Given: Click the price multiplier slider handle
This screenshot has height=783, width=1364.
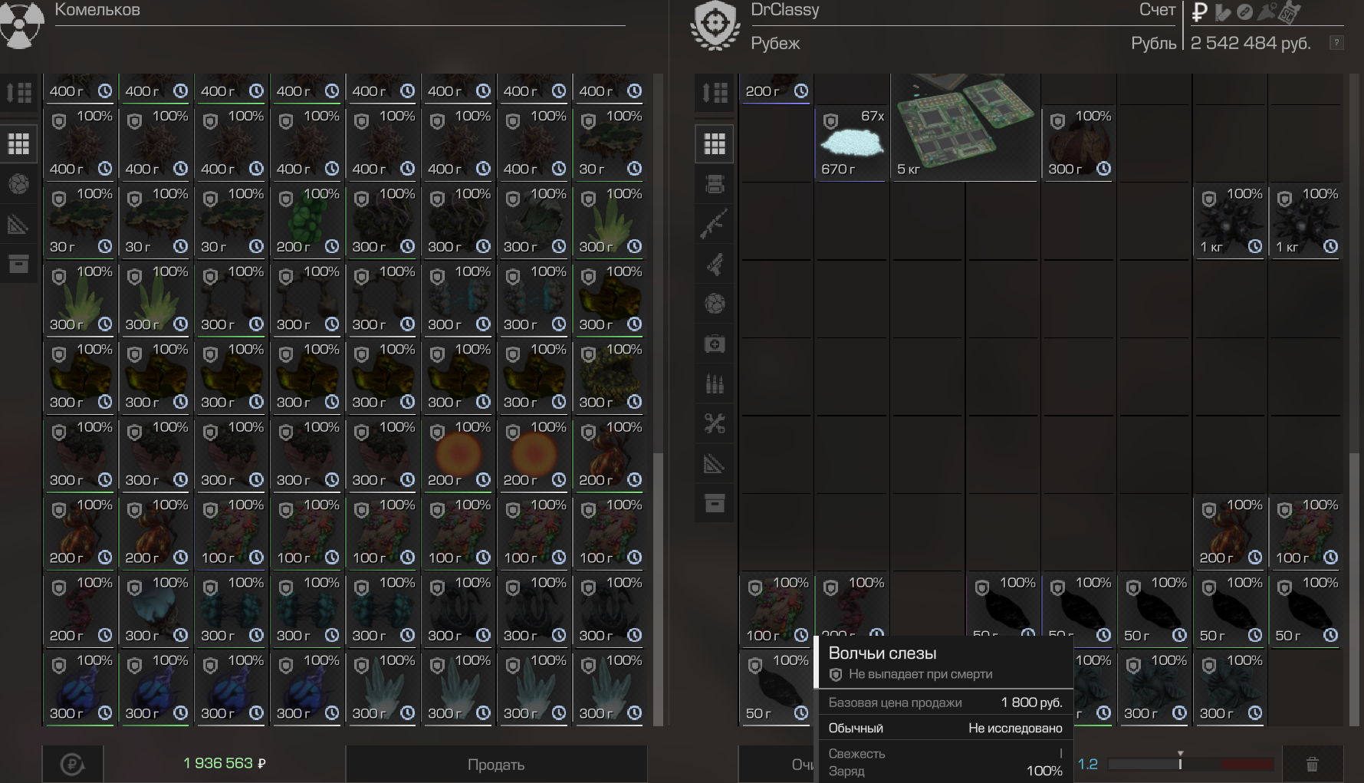Looking at the screenshot, I should pos(1180,762).
